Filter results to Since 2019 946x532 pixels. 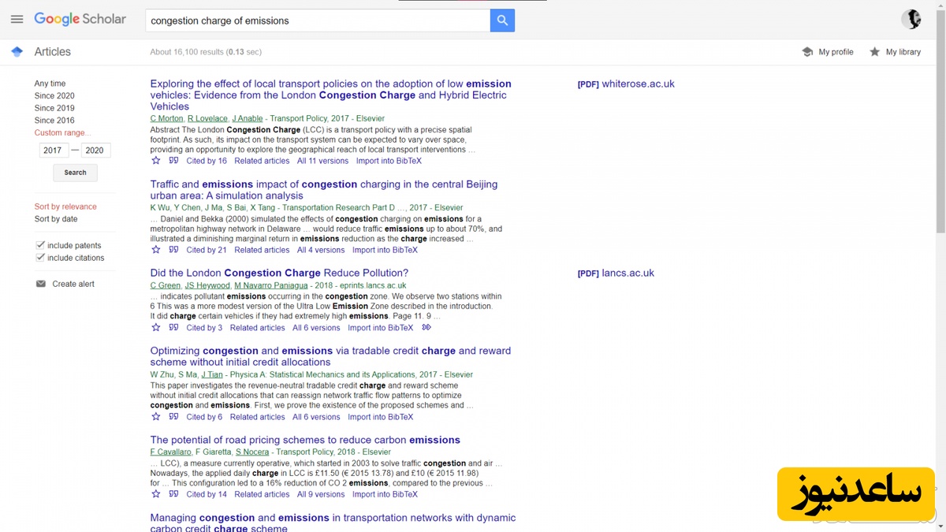(54, 108)
